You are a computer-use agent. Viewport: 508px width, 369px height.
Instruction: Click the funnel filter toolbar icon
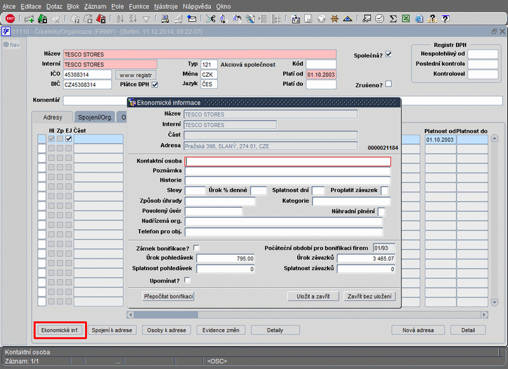click(146, 20)
